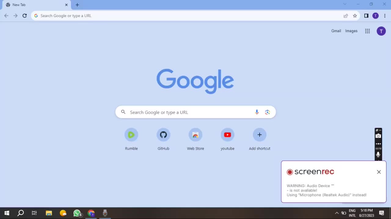This screenshot has height=219, width=391.
Task: Open the Google apps grid
Action: [x=367, y=31]
